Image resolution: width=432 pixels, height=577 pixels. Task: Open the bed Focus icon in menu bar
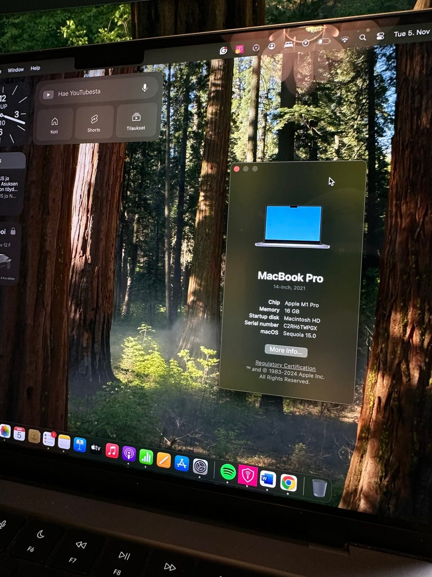(288, 44)
